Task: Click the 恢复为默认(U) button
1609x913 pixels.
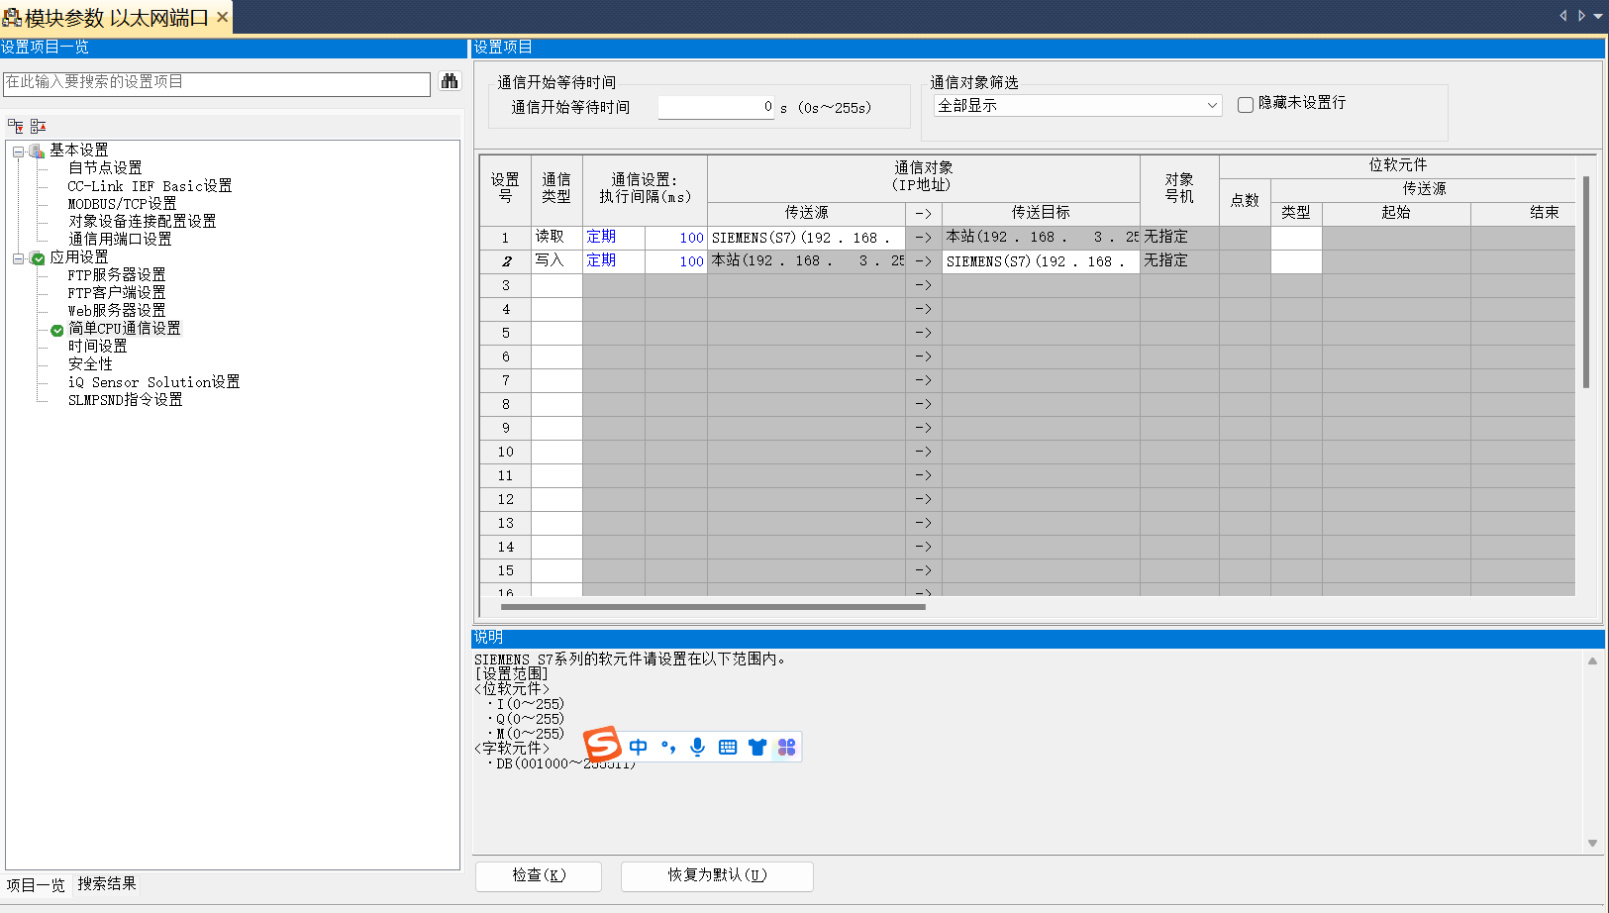Action: click(x=717, y=876)
